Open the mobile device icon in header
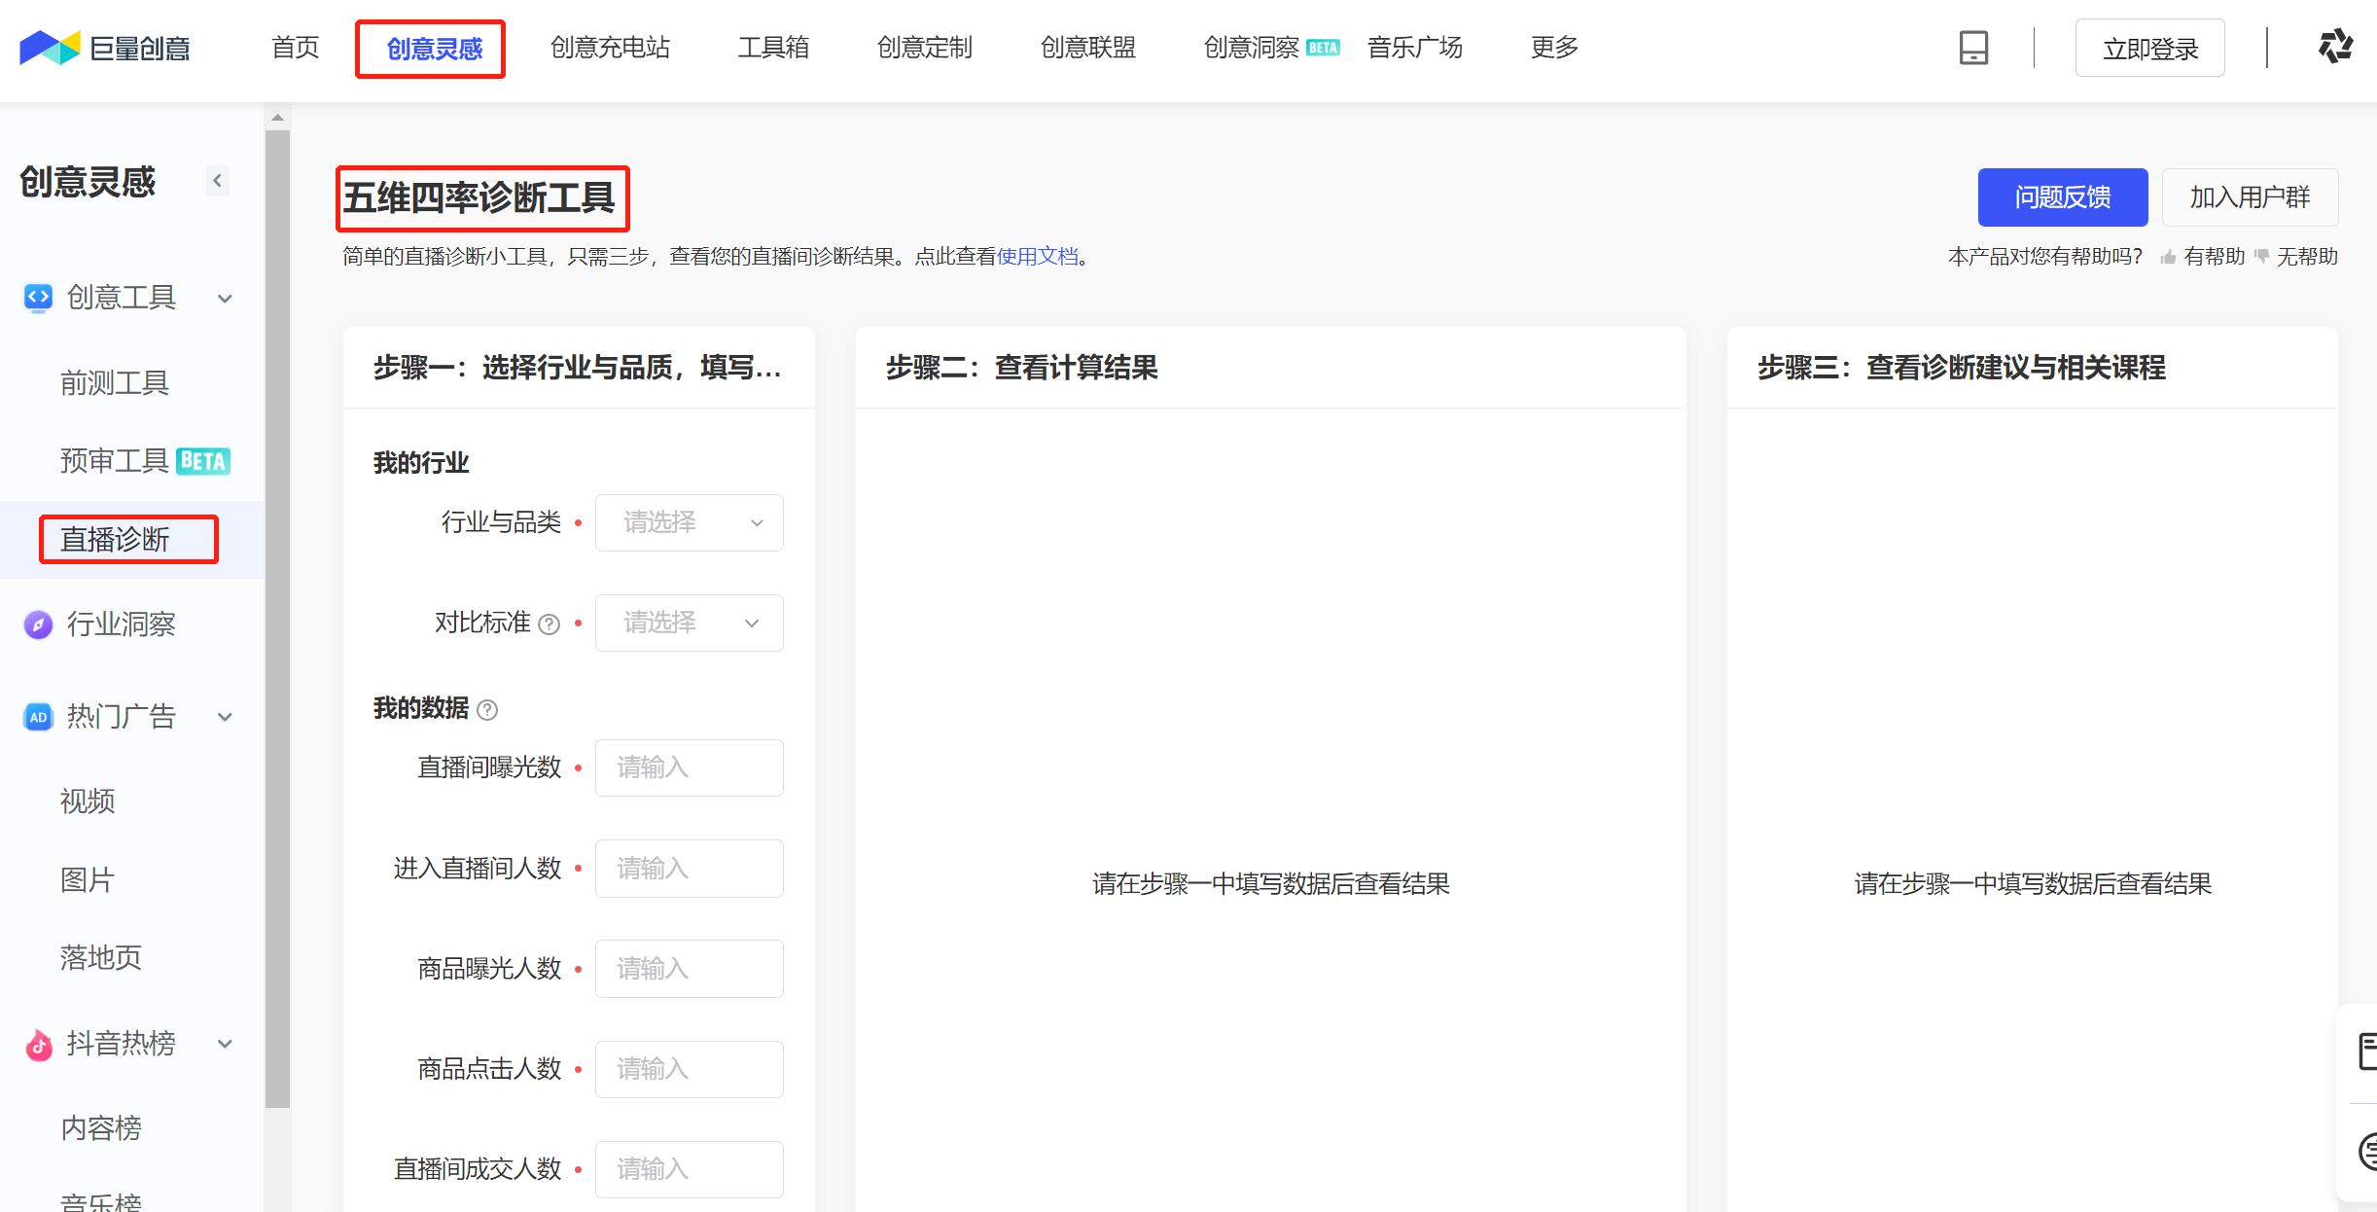The width and height of the screenshot is (2377, 1212). (x=1973, y=48)
